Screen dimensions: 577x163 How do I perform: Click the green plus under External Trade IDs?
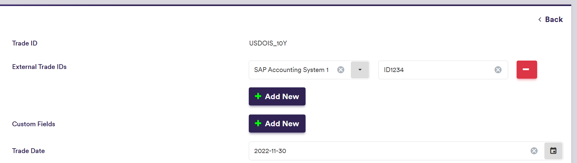pos(258,96)
